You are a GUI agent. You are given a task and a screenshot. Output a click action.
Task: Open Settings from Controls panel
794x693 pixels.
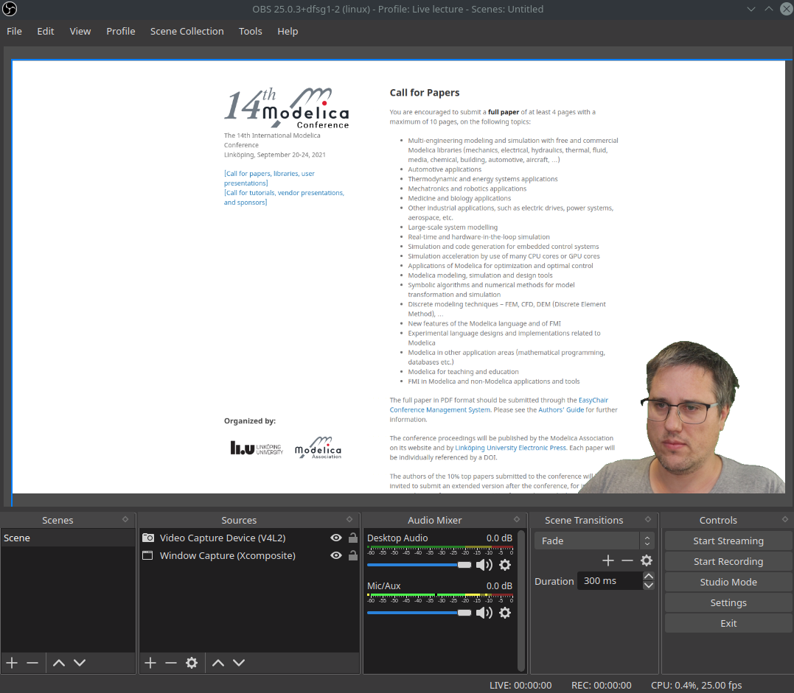coord(728,603)
